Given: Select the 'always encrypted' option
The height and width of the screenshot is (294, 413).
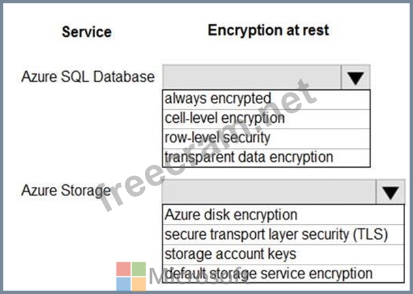Looking at the screenshot, I should [266, 99].
